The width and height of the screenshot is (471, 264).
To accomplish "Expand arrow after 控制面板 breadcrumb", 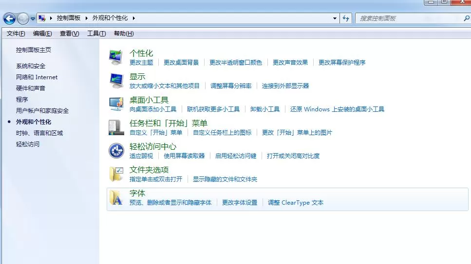I will pos(87,18).
